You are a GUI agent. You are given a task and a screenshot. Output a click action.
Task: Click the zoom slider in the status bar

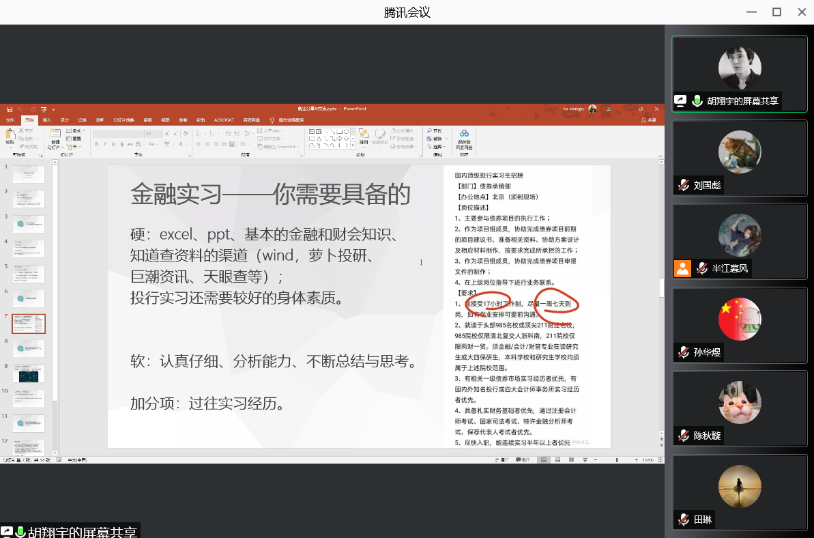(x=616, y=461)
